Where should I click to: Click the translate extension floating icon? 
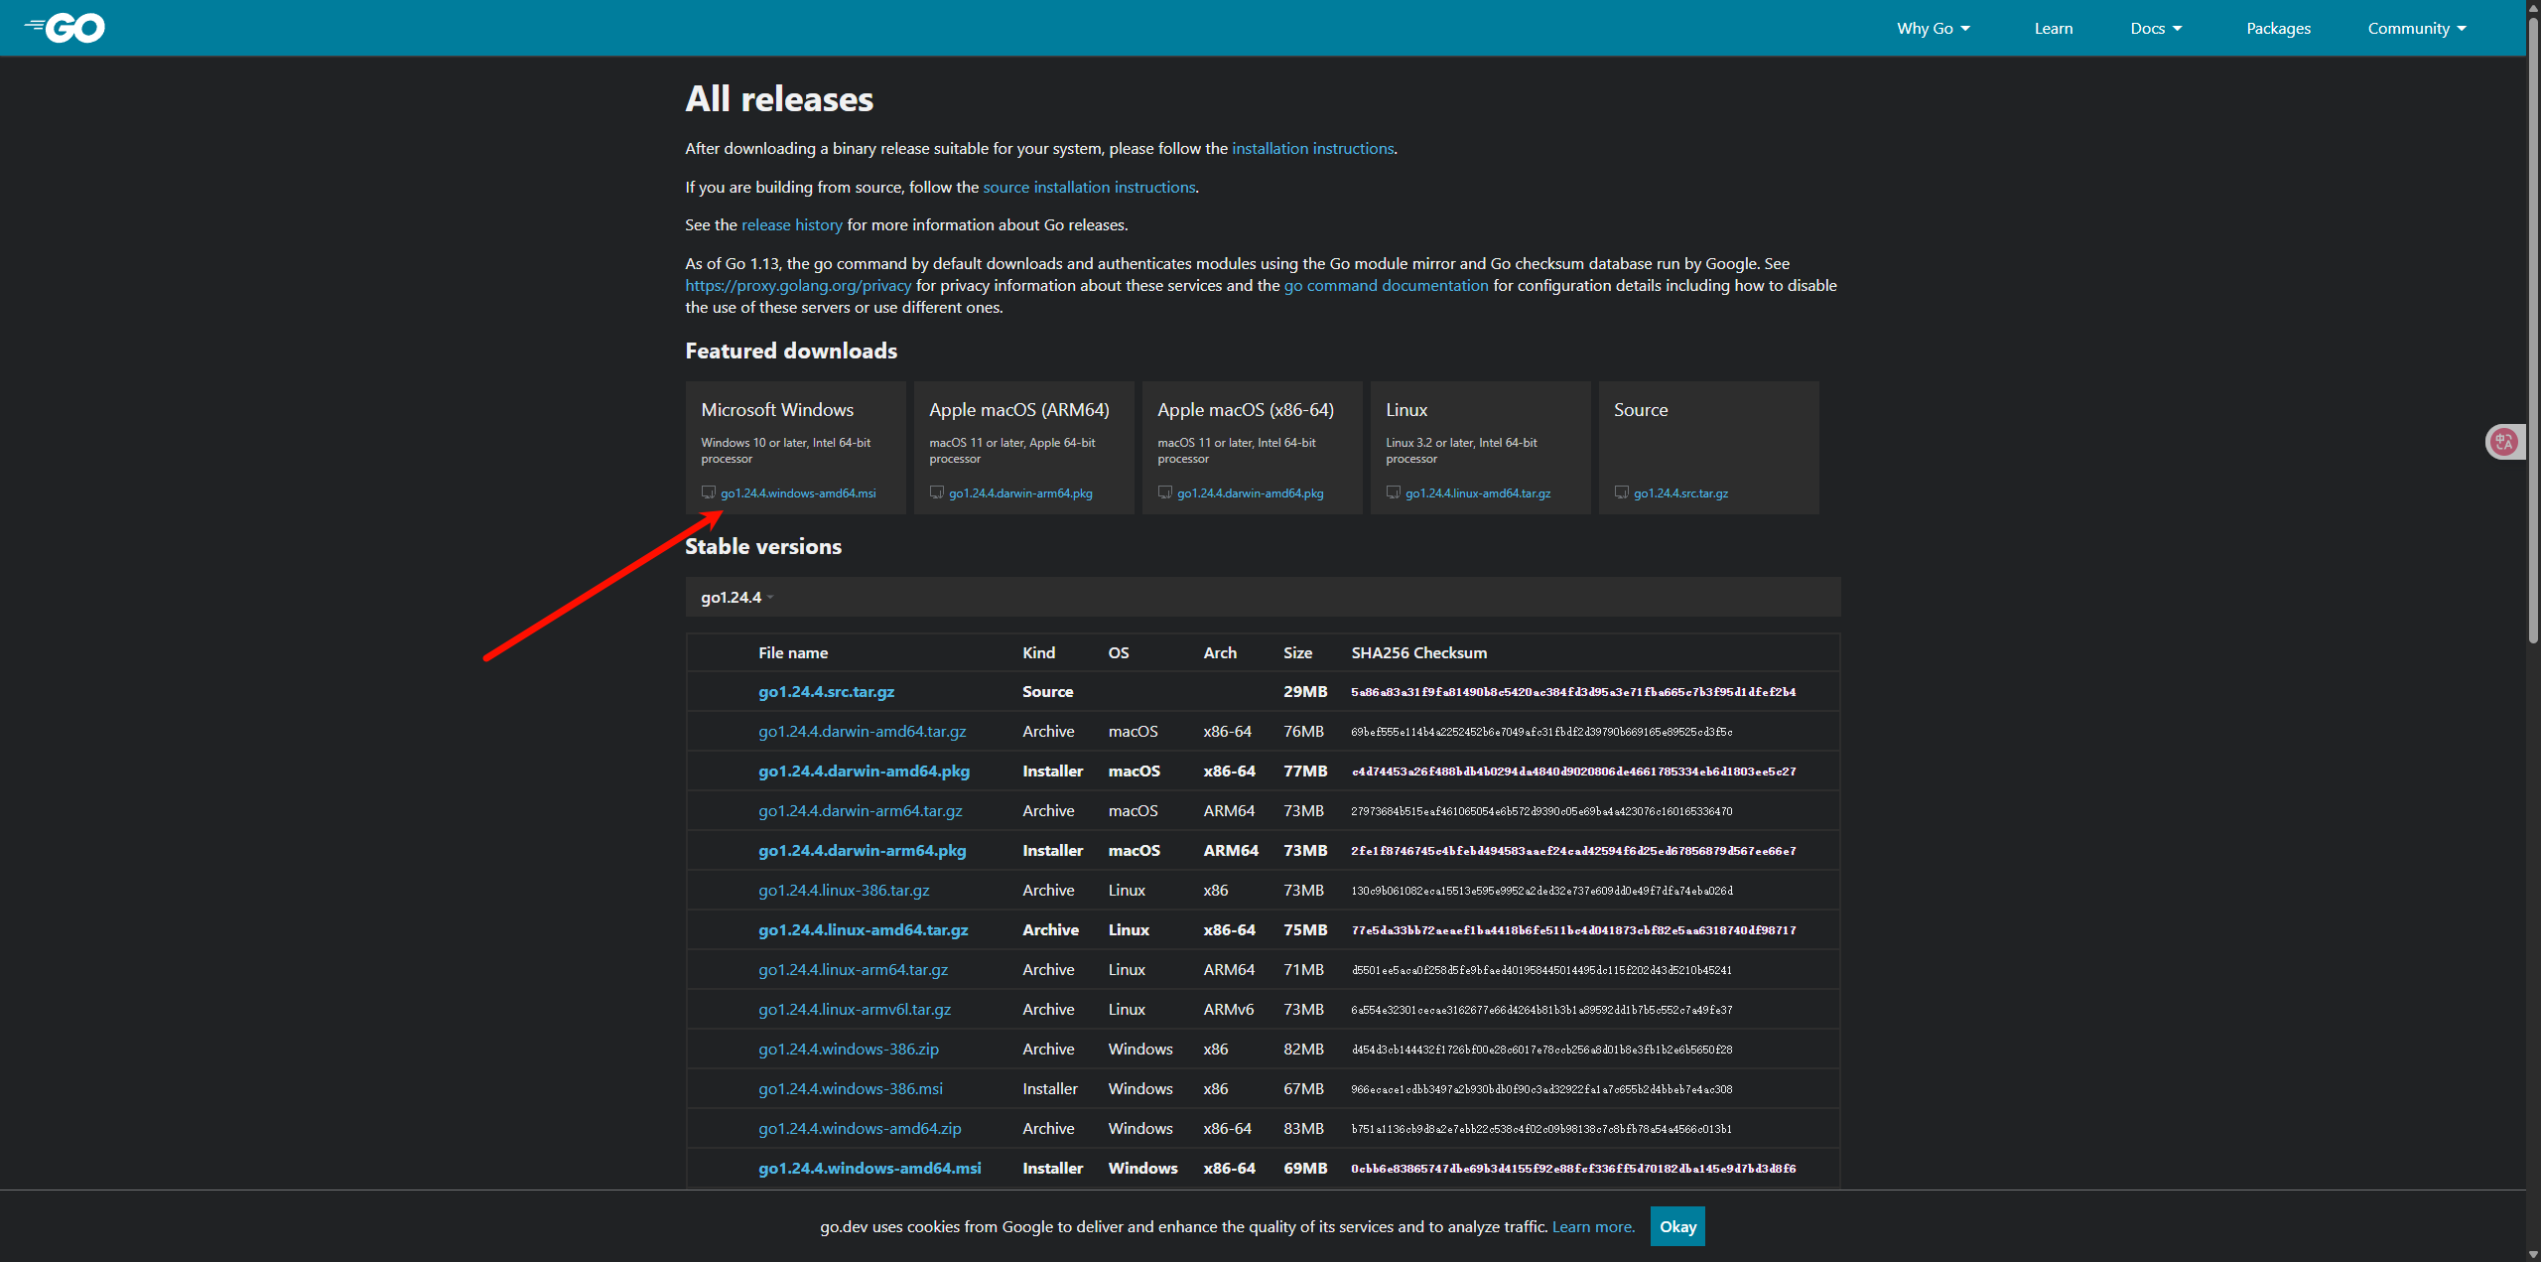(2504, 442)
